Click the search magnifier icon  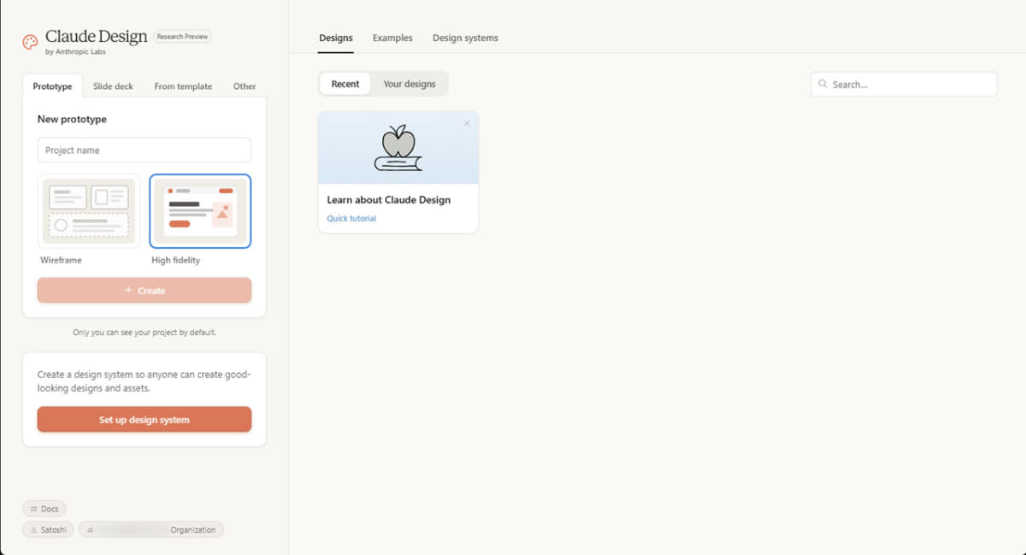823,84
